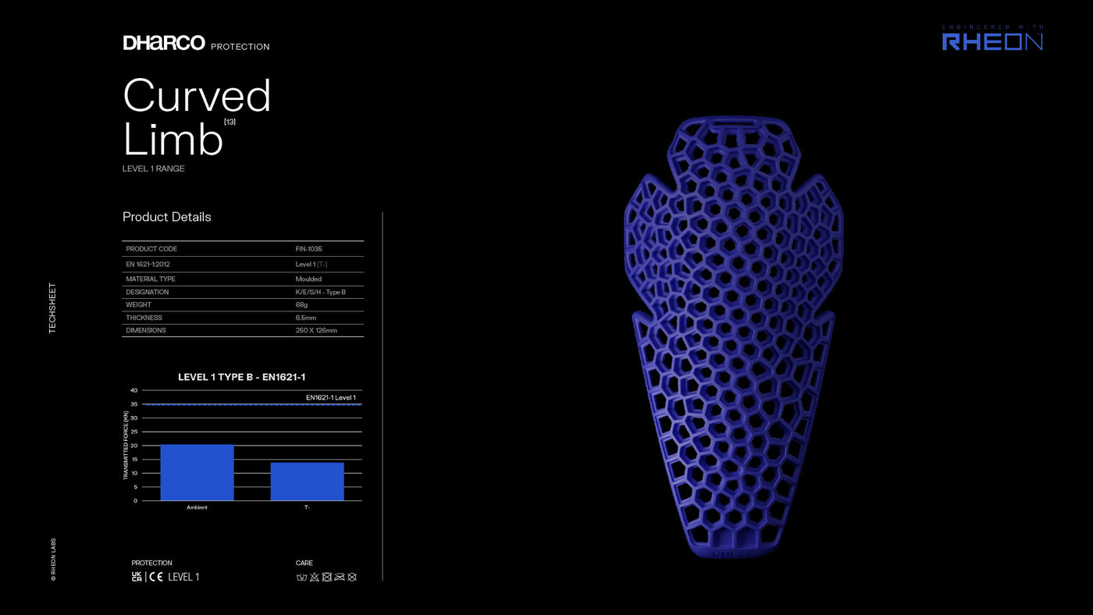The image size is (1093, 615).
Task: Select the do-not-bleach triangle care icon
Action: click(314, 578)
